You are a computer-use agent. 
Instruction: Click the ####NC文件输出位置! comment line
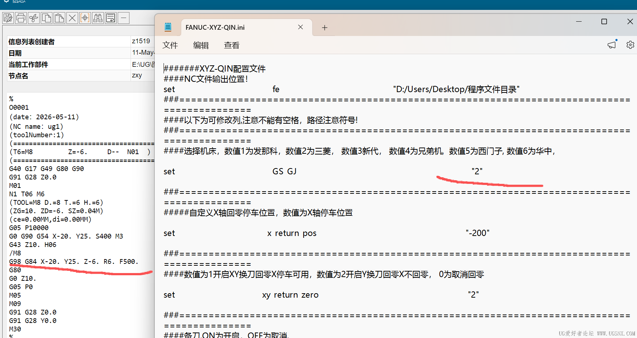pyautogui.click(x=206, y=79)
